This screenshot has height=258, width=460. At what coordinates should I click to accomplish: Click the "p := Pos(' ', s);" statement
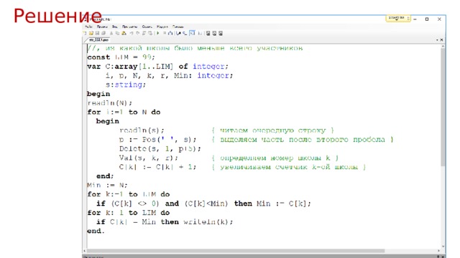tap(158, 140)
